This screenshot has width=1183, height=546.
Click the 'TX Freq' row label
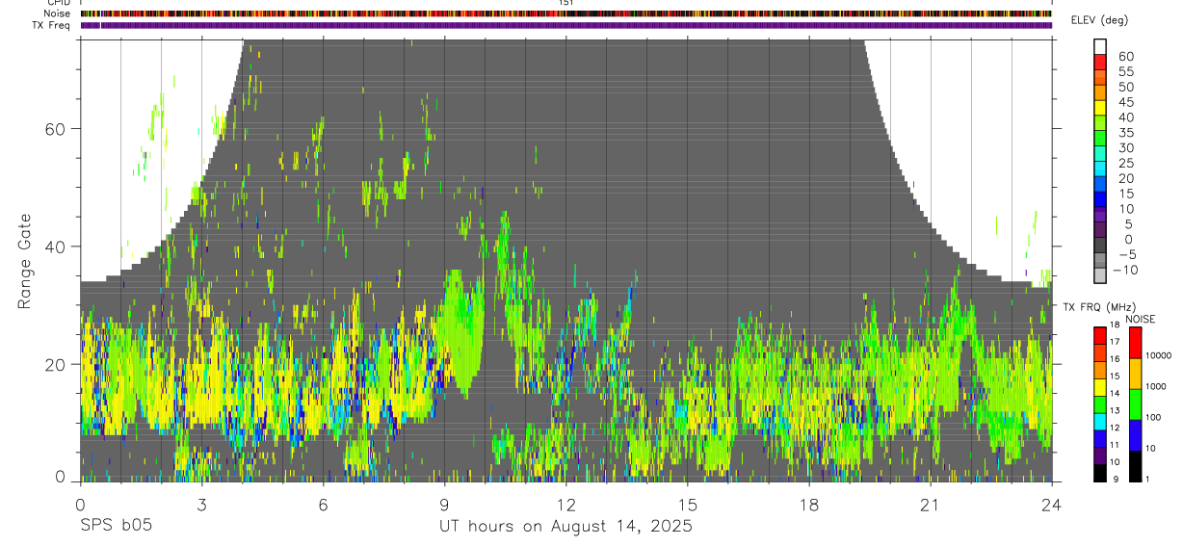click(x=53, y=25)
